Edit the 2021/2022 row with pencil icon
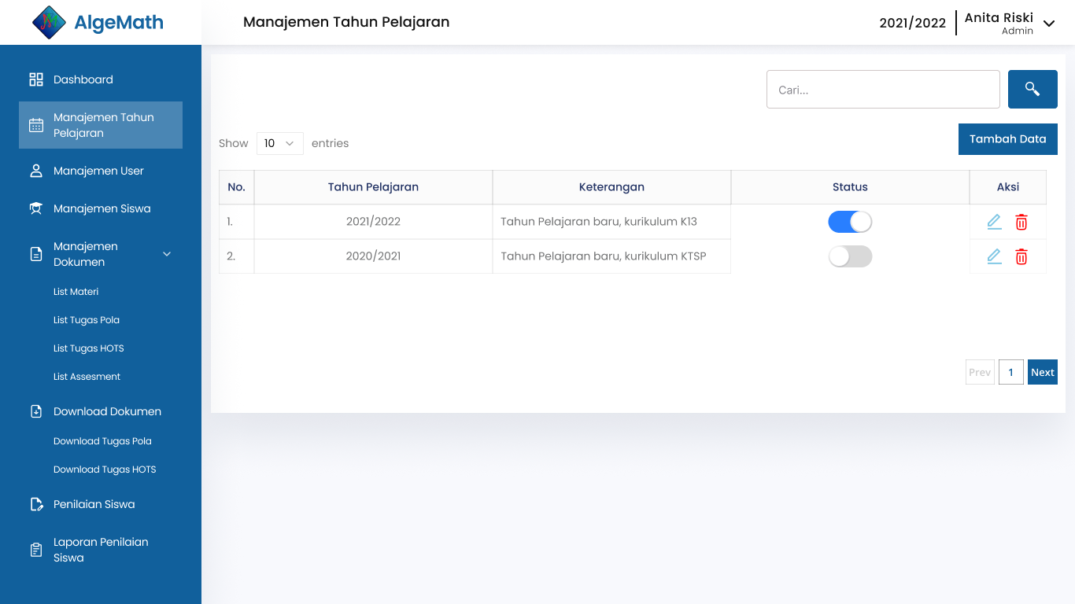 point(995,222)
